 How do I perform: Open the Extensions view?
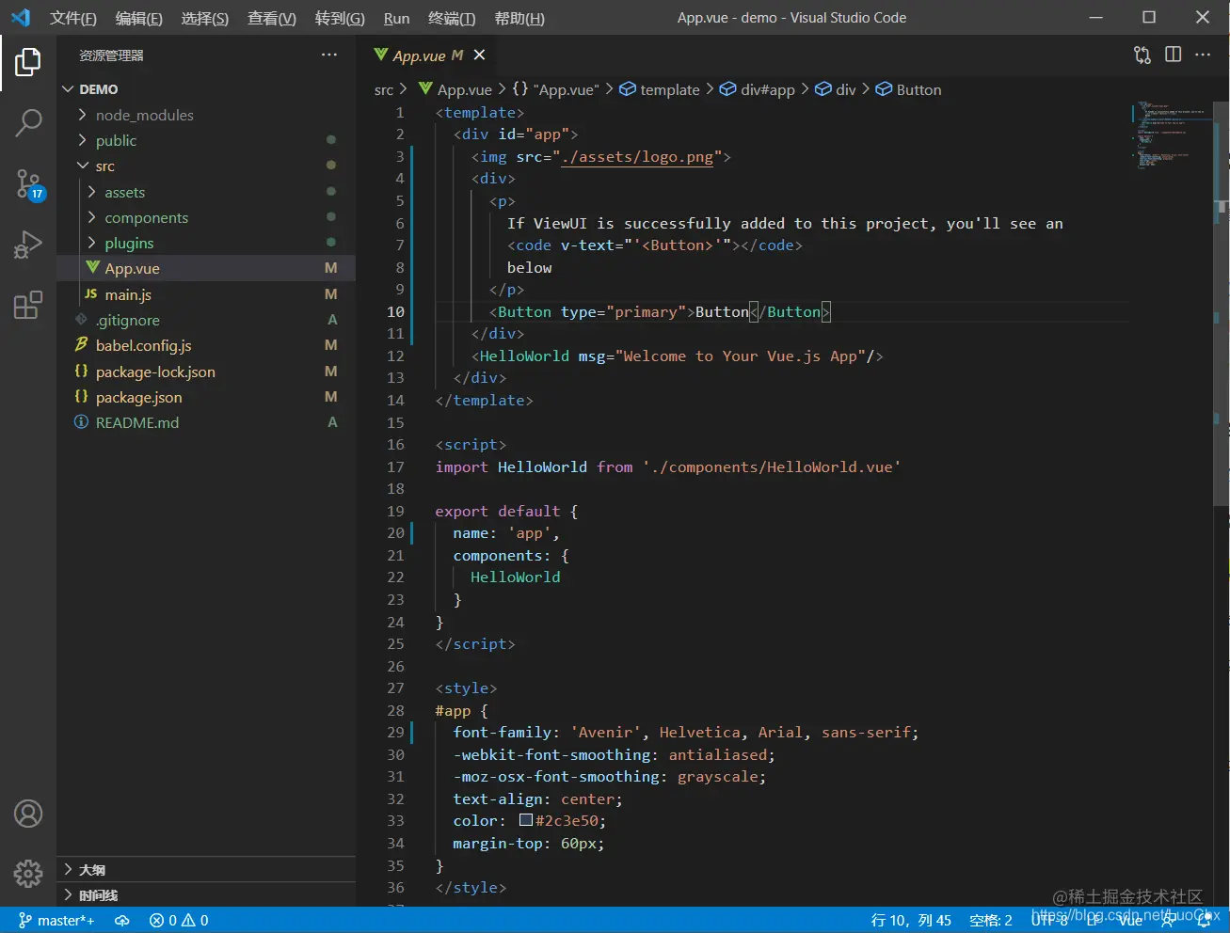[x=28, y=305]
